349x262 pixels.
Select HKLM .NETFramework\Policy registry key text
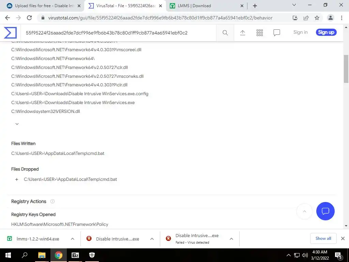coord(60,224)
